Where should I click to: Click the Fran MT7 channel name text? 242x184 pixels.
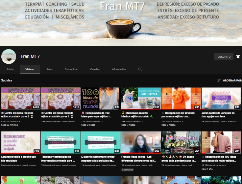30,56
